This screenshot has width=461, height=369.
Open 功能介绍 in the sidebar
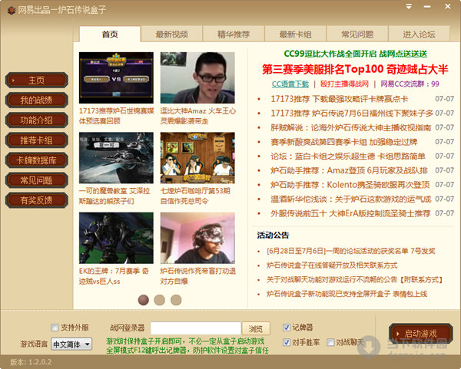36,120
